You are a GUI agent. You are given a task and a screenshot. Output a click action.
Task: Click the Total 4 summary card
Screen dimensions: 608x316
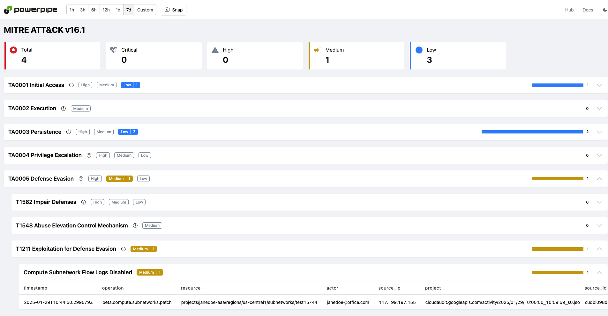click(x=52, y=56)
